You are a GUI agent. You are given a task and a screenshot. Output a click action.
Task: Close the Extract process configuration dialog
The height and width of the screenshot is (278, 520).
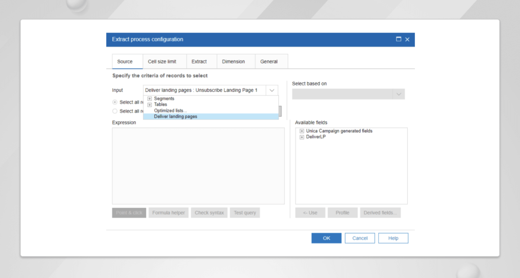point(407,40)
